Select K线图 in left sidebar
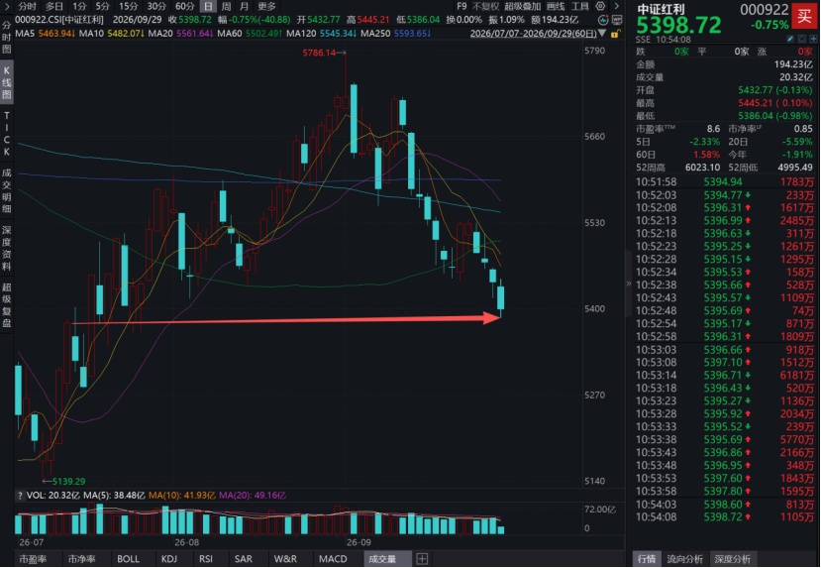Image resolution: width=821 pixels, height=568 pixels. coord(7,83)
